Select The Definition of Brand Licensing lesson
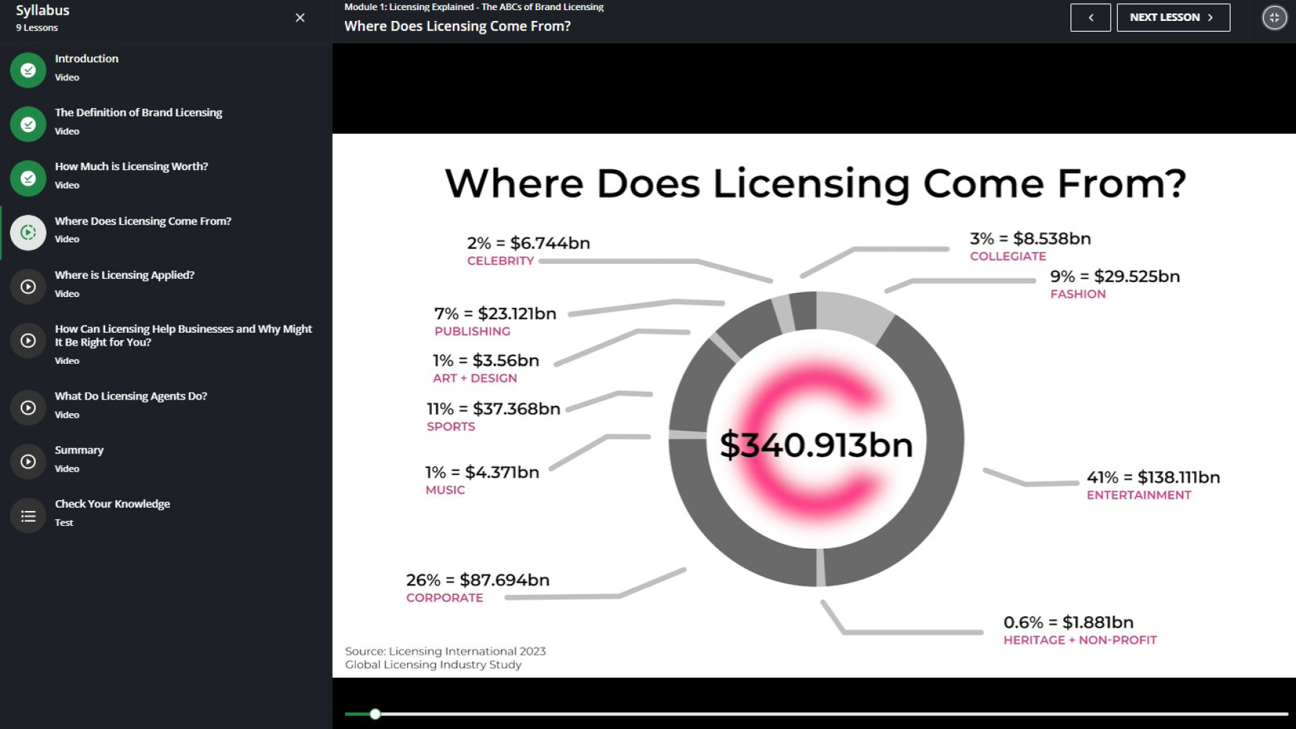 pyautogui.click(x=138, y=112)
